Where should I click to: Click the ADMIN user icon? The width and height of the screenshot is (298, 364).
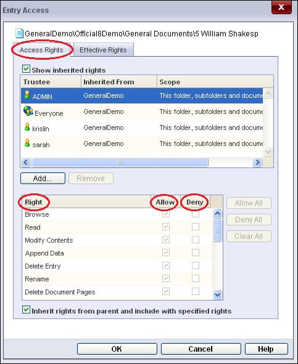(27, 95)
